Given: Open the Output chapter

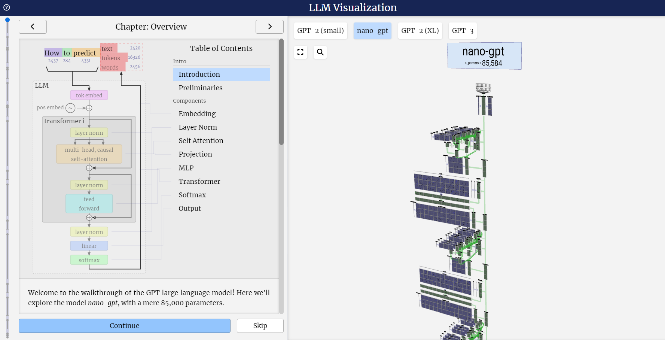Looking at the screenshot, I should (x=222, y=209).
